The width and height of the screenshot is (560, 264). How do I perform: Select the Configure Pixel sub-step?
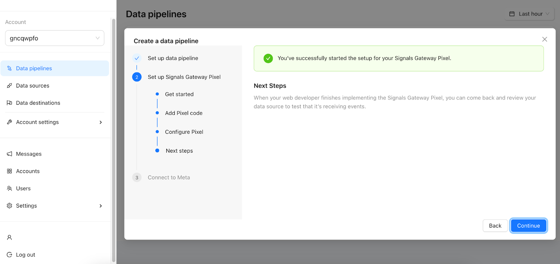(184, 132)
